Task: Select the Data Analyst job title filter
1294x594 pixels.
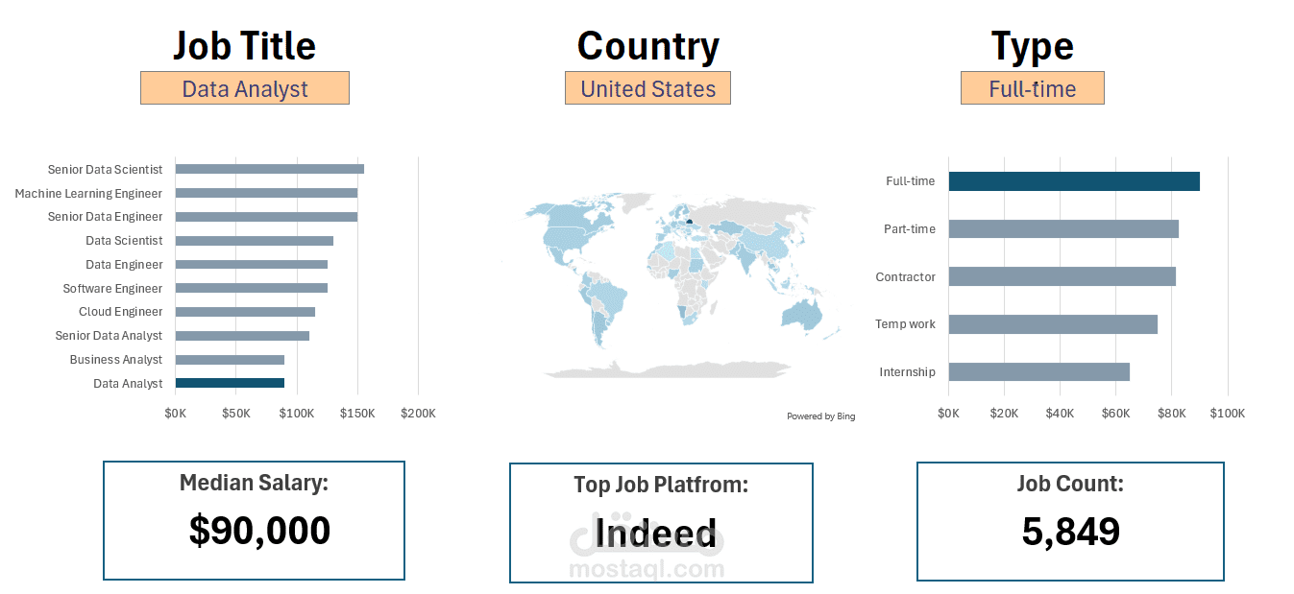Action: 245,87
